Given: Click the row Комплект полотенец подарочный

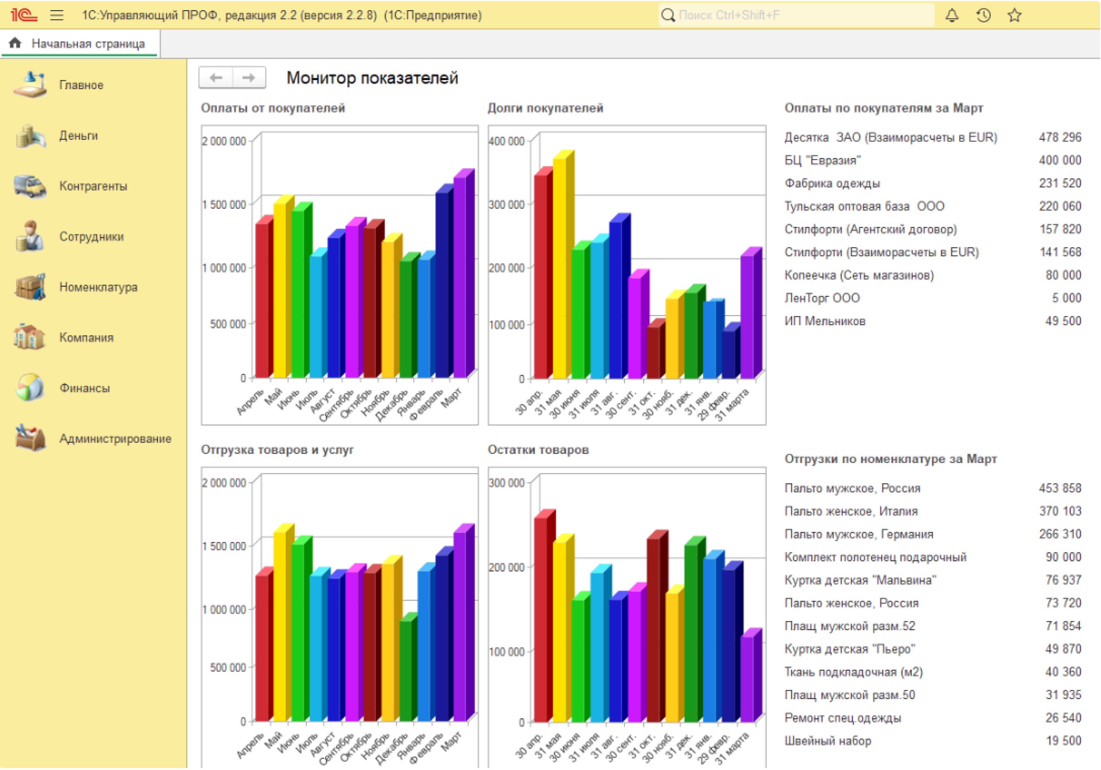Looking at the screenshot, I should [933, 557].
